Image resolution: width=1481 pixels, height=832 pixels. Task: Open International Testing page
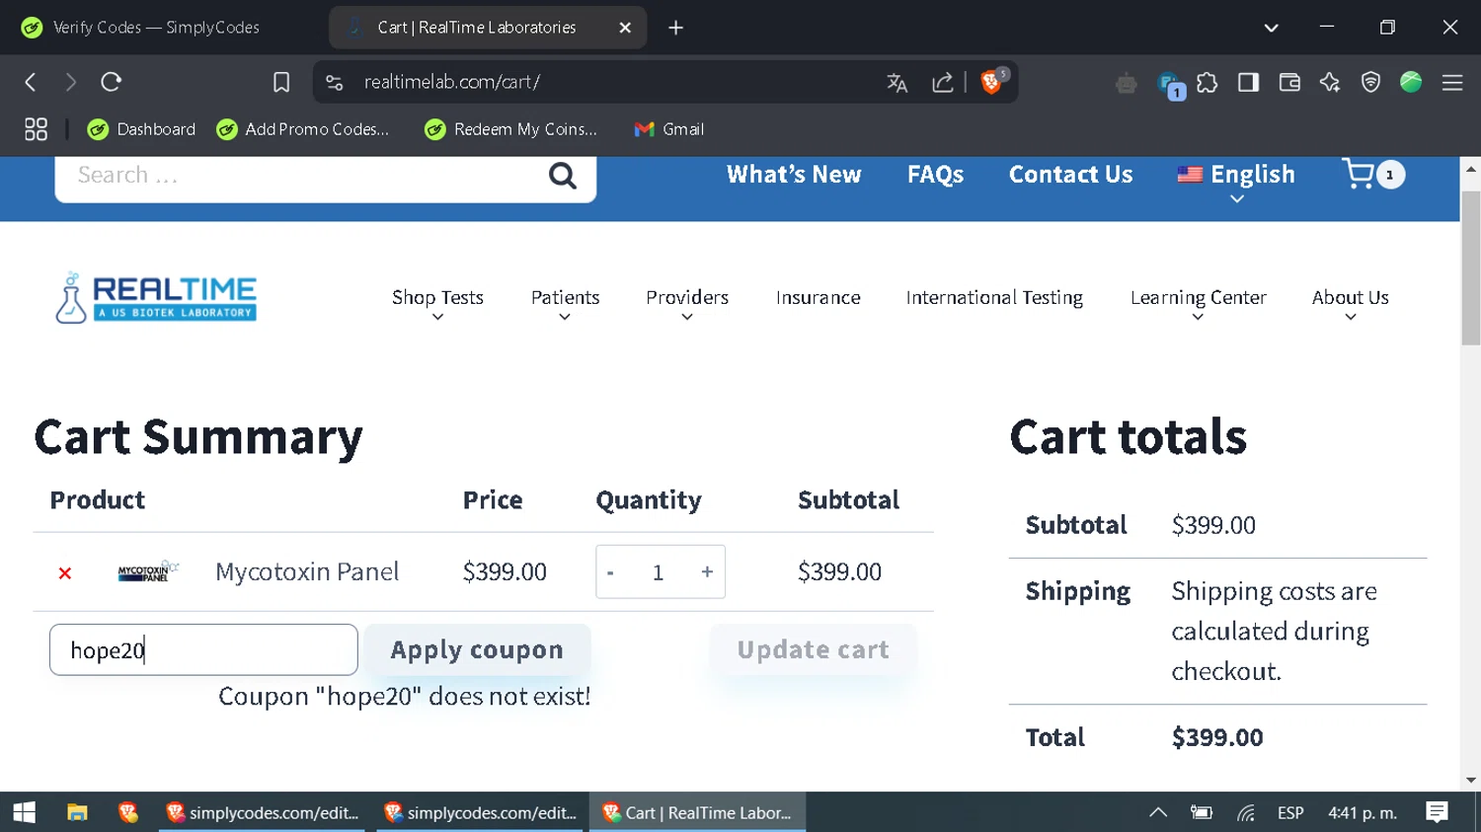994,297
